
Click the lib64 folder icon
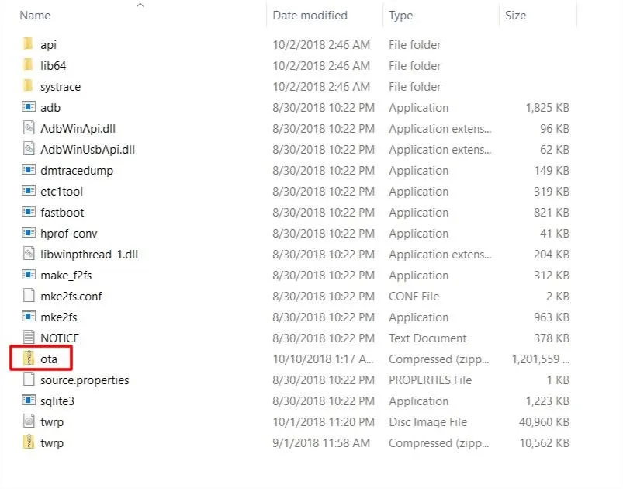[28, 65]
